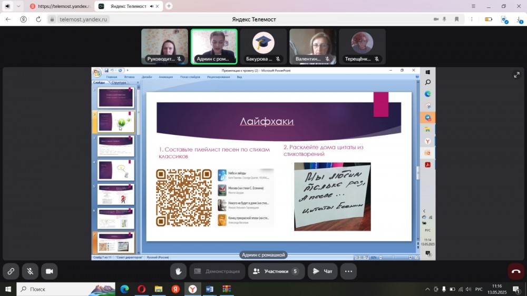Unmute your microphone in Telemost

coord(30,271)
